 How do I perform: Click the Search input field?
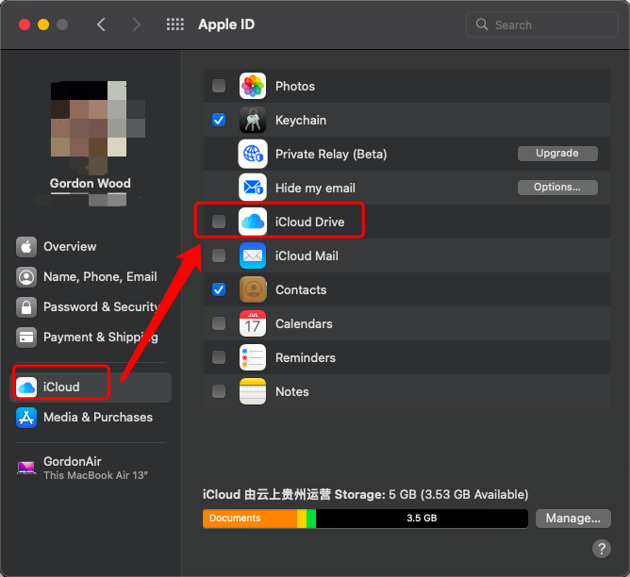click(541, 25)
